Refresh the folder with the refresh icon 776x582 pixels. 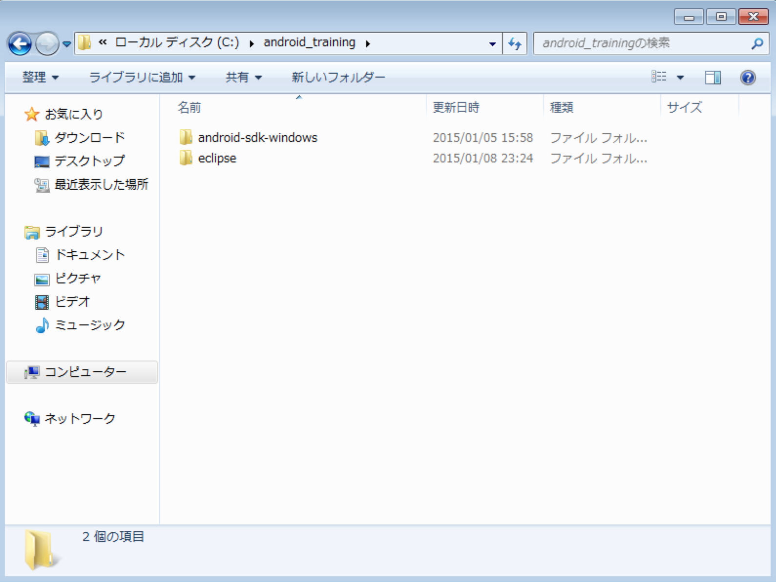515,44
